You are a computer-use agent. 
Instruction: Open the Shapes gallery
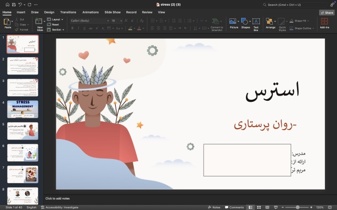244,23
